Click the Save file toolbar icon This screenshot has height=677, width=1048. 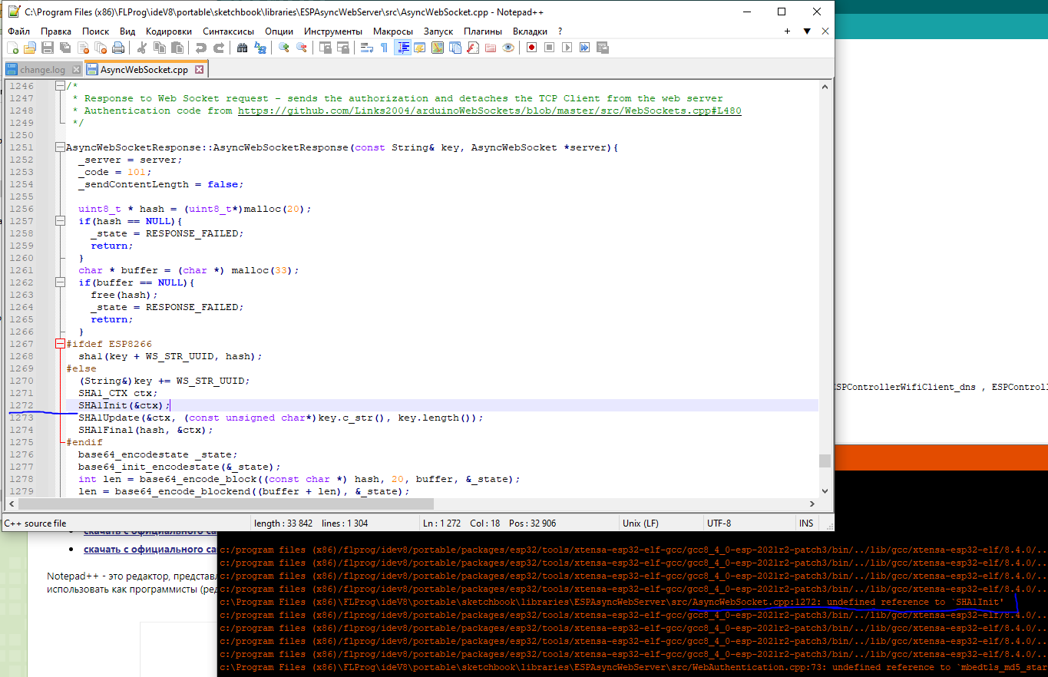tap(48, 48)
